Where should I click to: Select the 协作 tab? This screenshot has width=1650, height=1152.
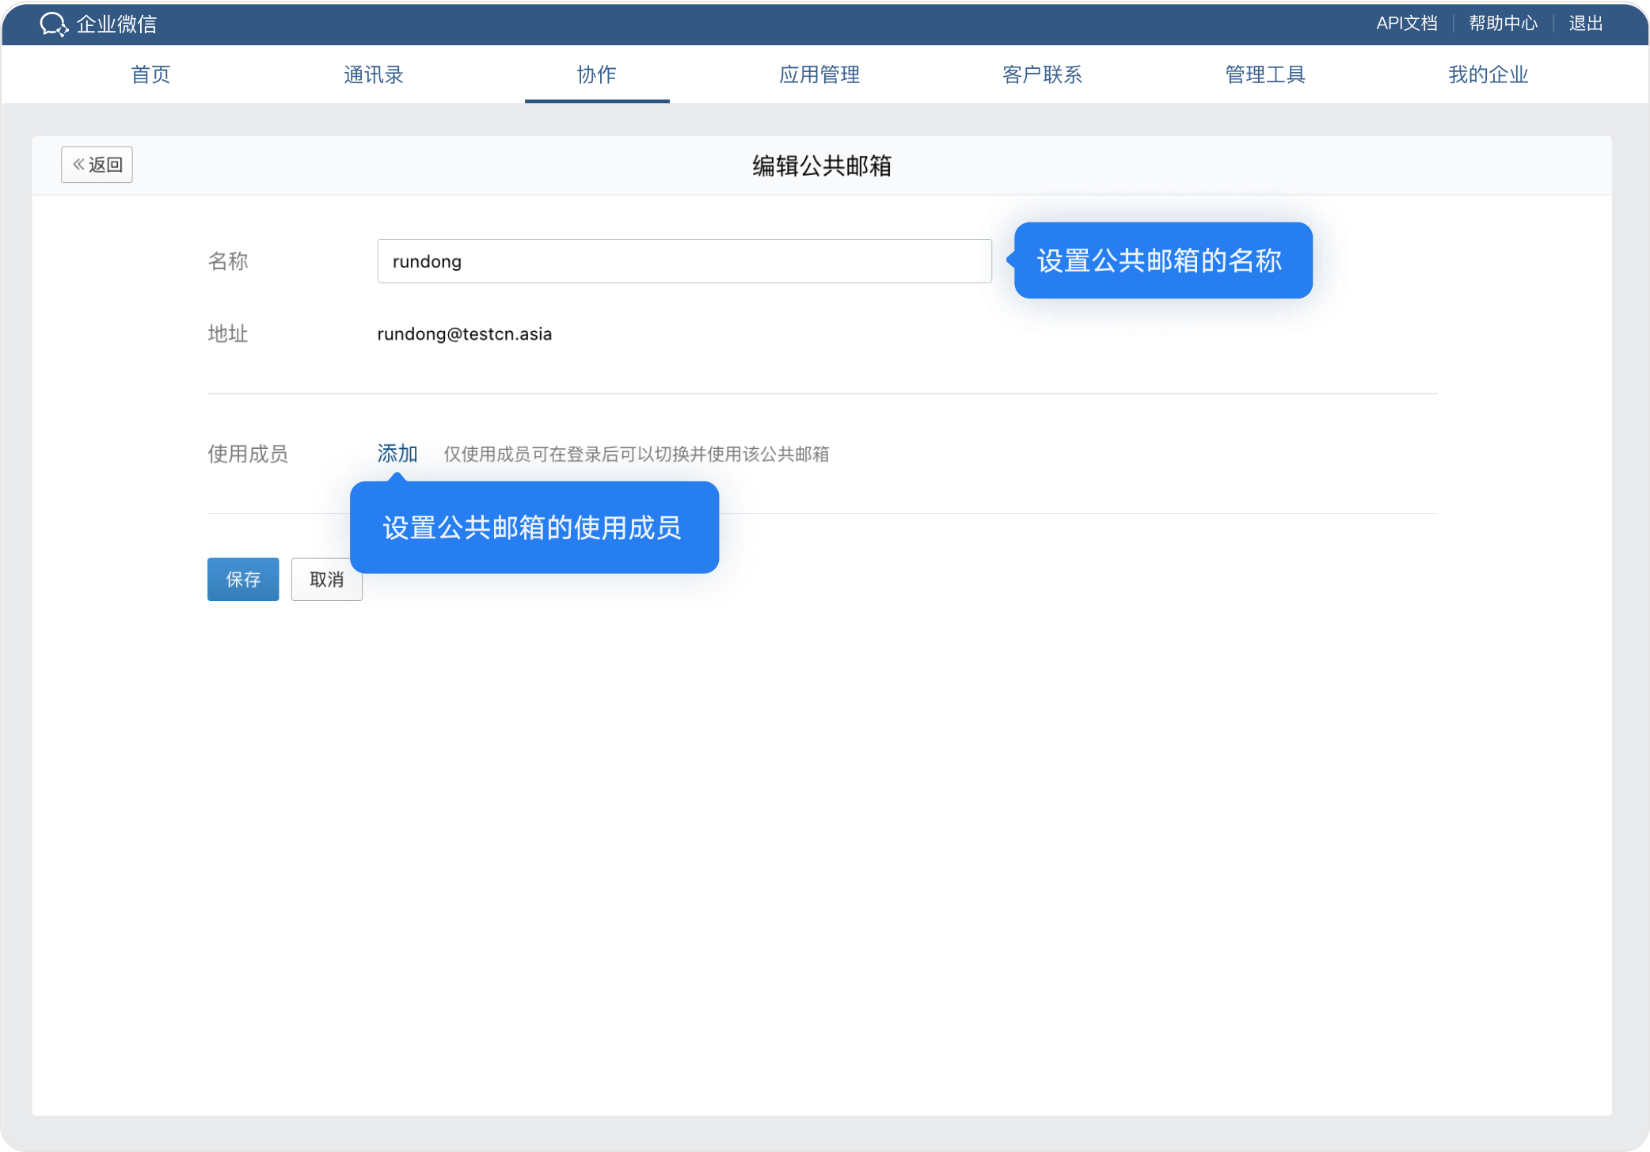(597, 74)
